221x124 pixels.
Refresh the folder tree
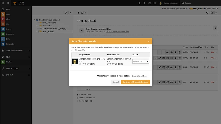click(x=66, y=13)
